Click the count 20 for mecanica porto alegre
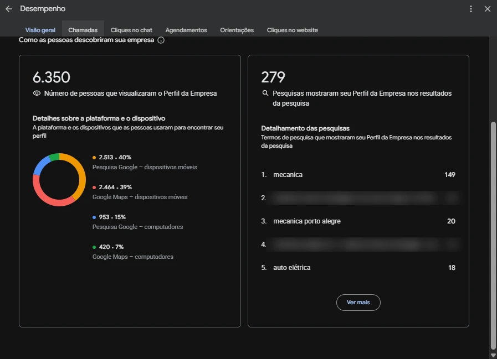Screen dimensions: 497x359 (451, 221)
